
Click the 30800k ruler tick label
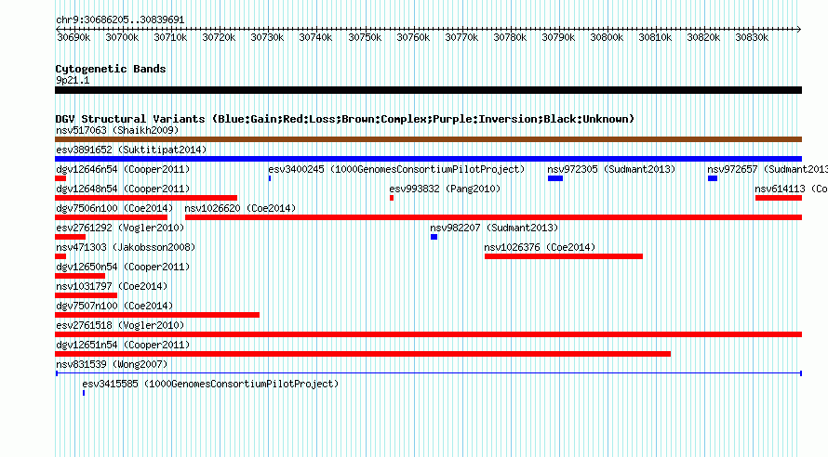pos(607,37)
